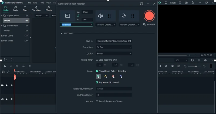The image size is (216, 114).
Task: Enable Record the Camera Stream checkbox
Action: pos(97,101)
